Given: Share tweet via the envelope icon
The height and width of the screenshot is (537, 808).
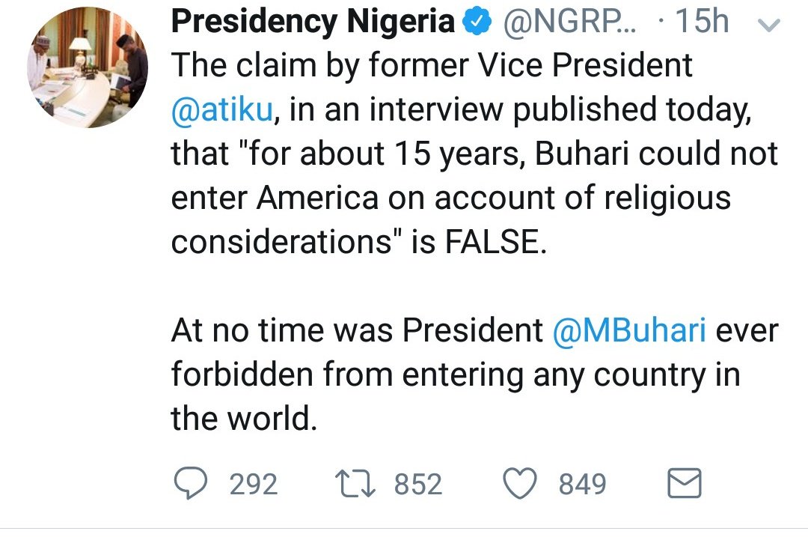Looking at the screenshot, I should pyautogui.click(x=683, y=484).
